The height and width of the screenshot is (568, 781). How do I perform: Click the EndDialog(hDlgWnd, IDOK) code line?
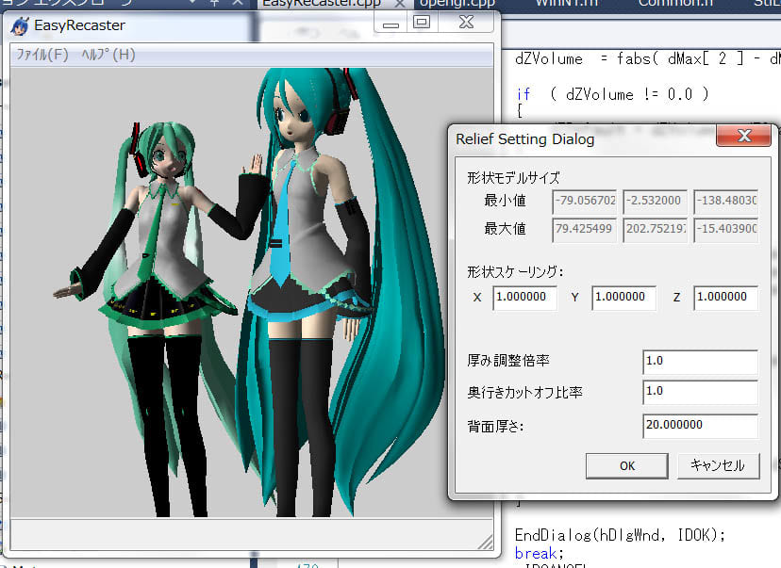[x=620, y=535]
